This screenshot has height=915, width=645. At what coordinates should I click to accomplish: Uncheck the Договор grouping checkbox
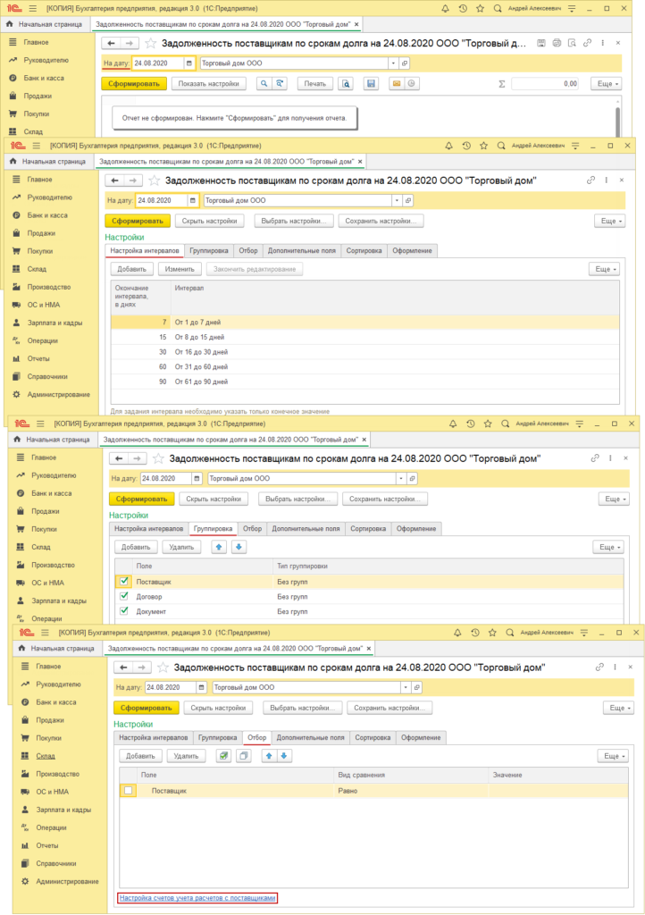[x=124, y=596]
